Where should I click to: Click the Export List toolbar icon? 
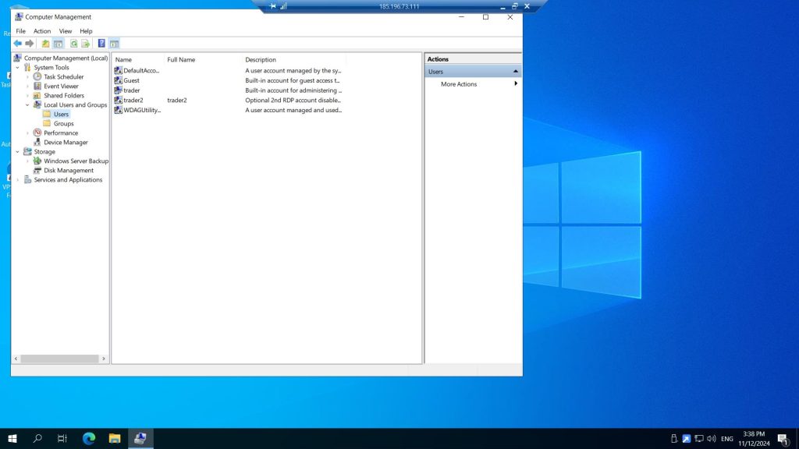pos(86,44)
